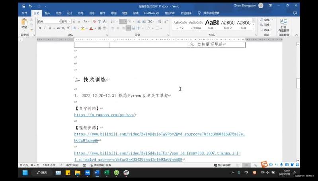Image resolution: width=318 pixels, height=181 pixels.
Task: Select the Format Painter brush icon
Action: pyautogui.click(x=31, y=29)
